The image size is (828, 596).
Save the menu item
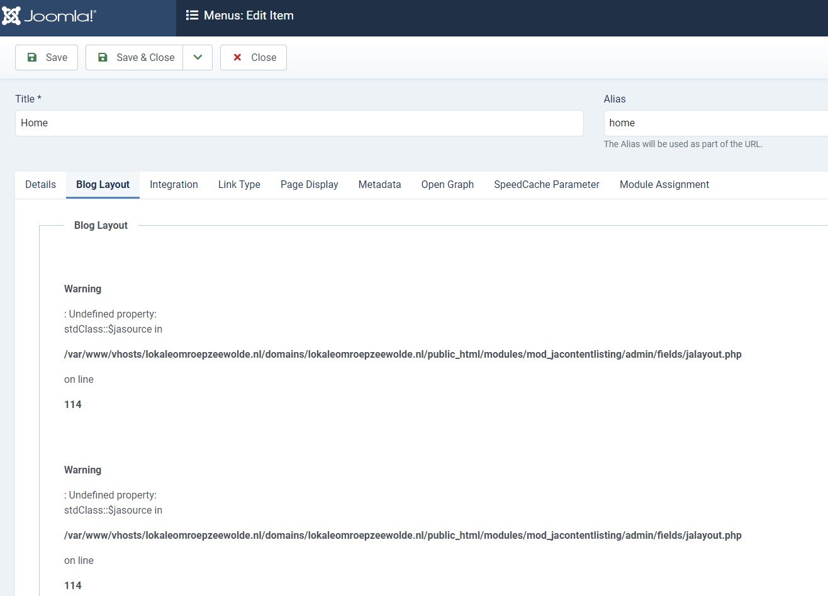click(x=47, y=57)
